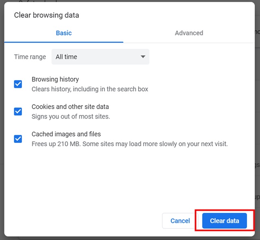
Task: Uncheck the Browsing history checkbox
Action: pos(18,84)
